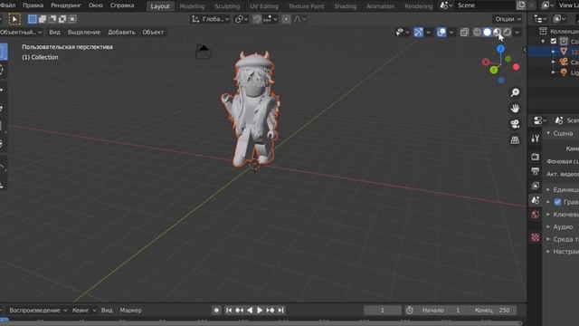Click the zoom view magnifier icon
The height and width of the screenshot is (326, 579).
click(515, 92)
